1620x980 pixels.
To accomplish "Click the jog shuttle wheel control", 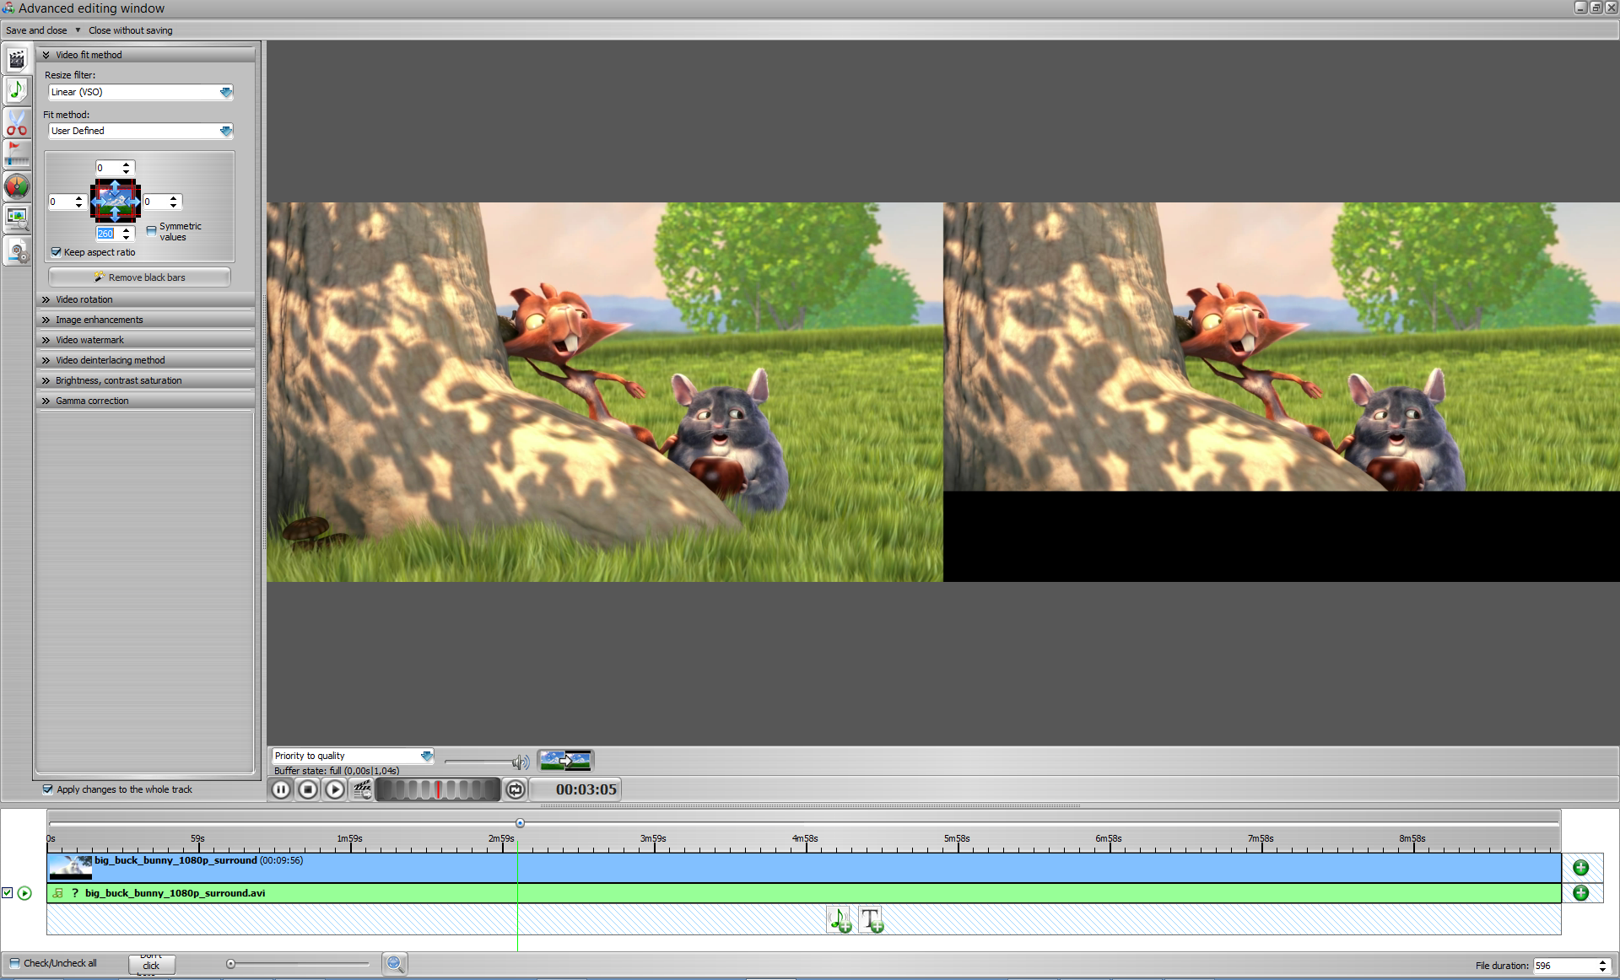I will coord(438,789).
